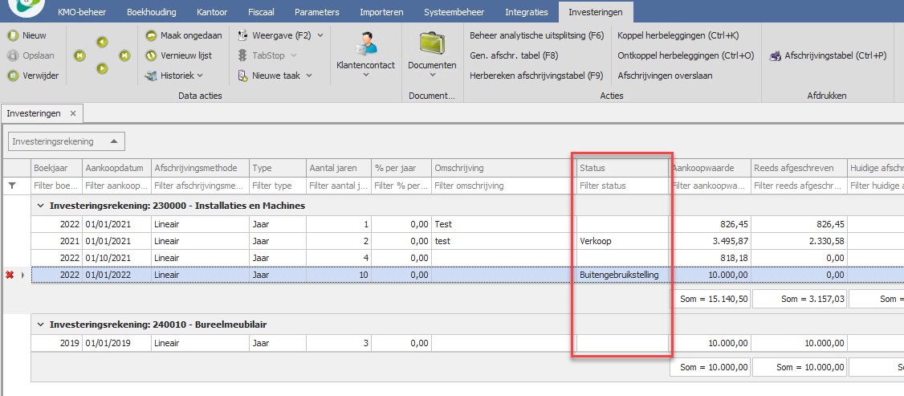Click the Verwijder delete icon
904x396 pixels.
pos(13,76)
